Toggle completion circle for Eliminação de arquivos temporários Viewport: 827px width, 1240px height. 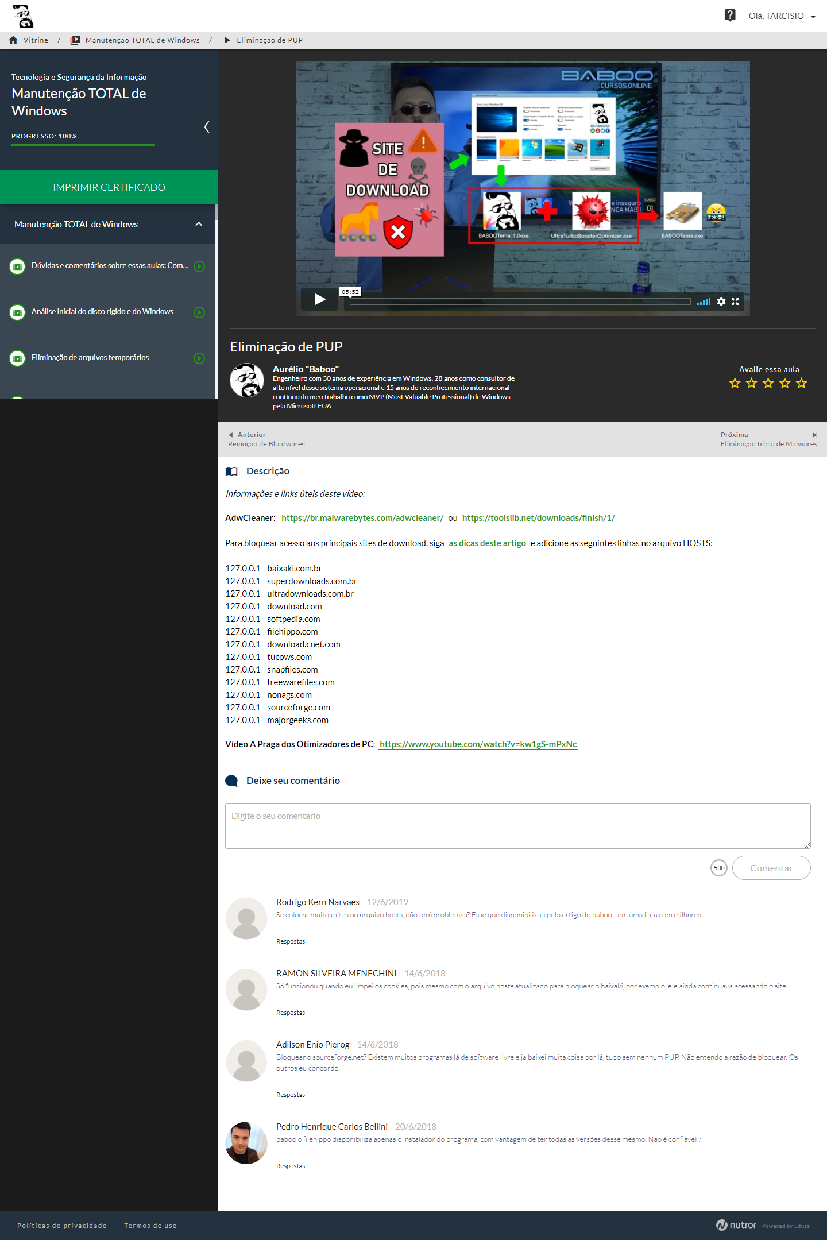click(x=199, y=358)
